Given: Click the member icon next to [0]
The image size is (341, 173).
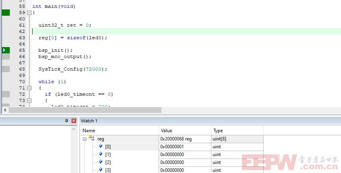Looking at the screenshot, I should (101, 146).
